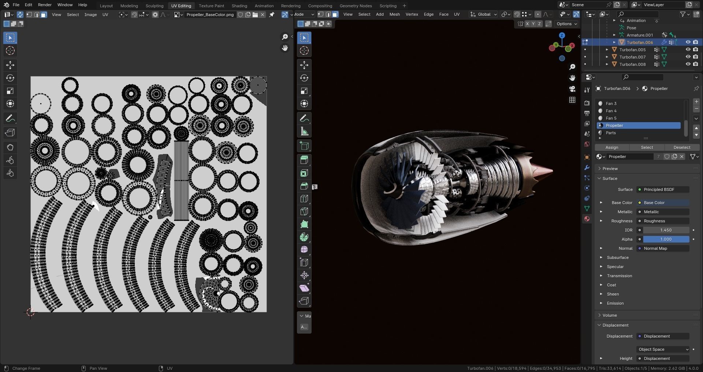Adjust the IOR value field
The height and width of the screenshot is (372, 703).
point(666,230)
